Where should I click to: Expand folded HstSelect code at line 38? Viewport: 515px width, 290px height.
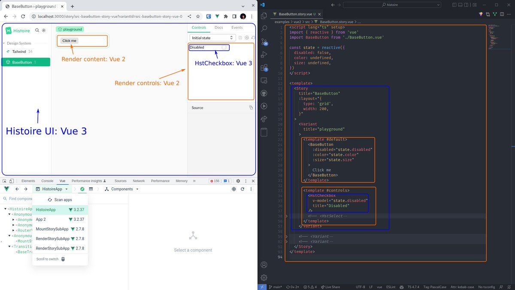(287, 216)
